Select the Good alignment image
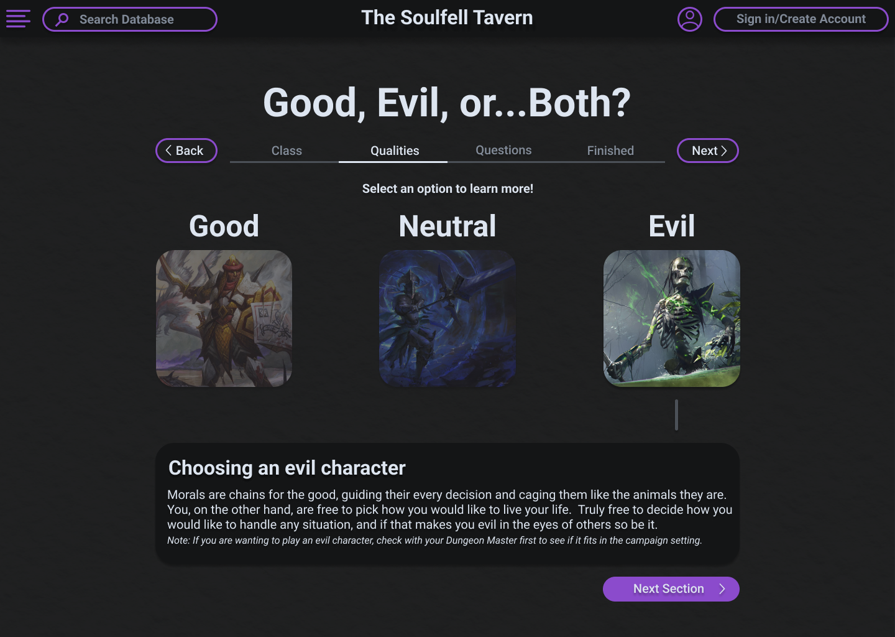Image resolution: width=895 pixels, height=637 pixels. (x=224, y=318)
